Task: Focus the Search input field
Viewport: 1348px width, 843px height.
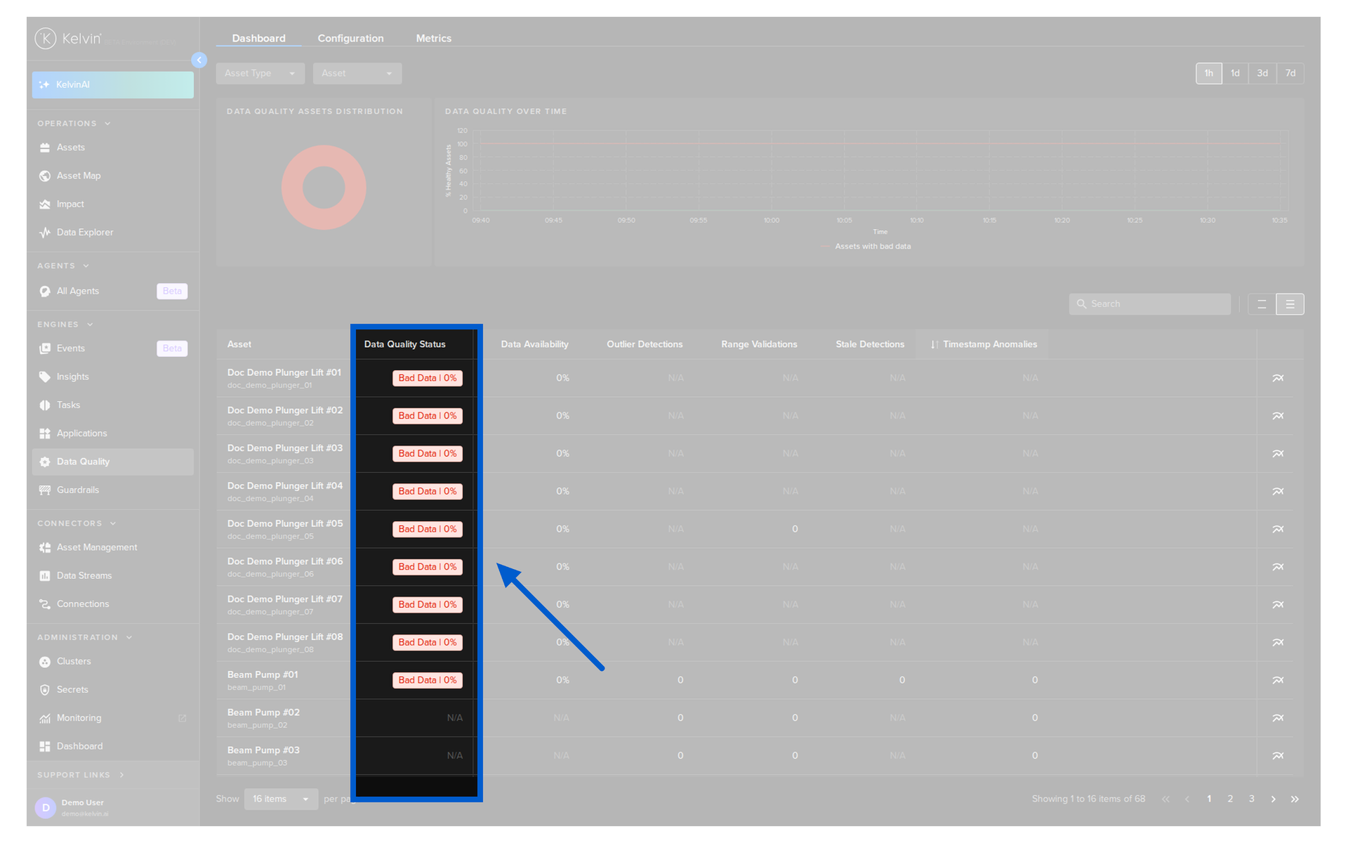Action: click(x=1149, y=304)
